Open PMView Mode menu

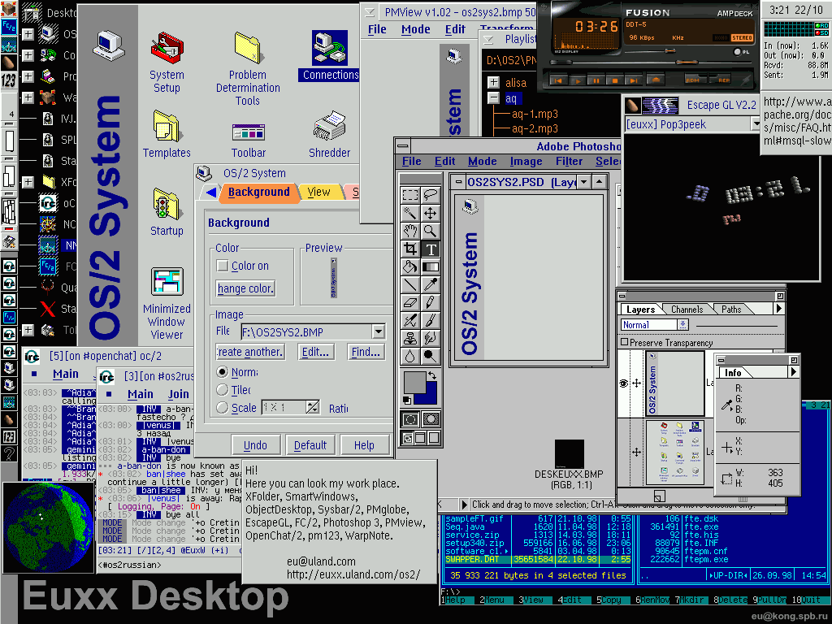415,30
